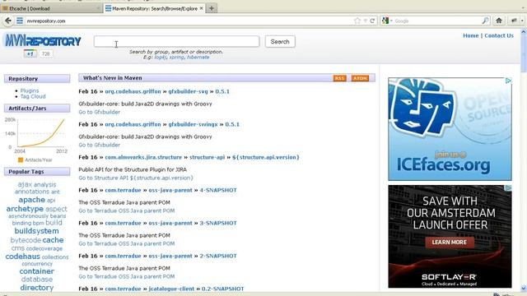Open the jcatalogue-client artifact link
The height and width of the screenshot is (296, 527).
[171, 289]
